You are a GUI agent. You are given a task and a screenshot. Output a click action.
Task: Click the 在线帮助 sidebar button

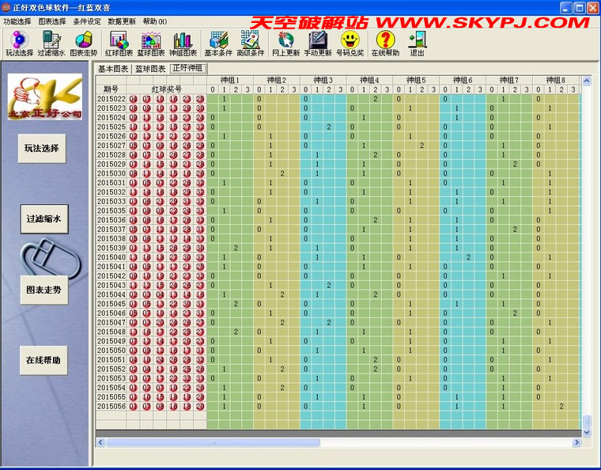[x=42, y=360]
